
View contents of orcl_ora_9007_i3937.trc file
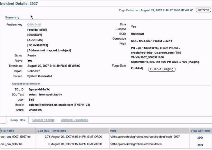200,137
